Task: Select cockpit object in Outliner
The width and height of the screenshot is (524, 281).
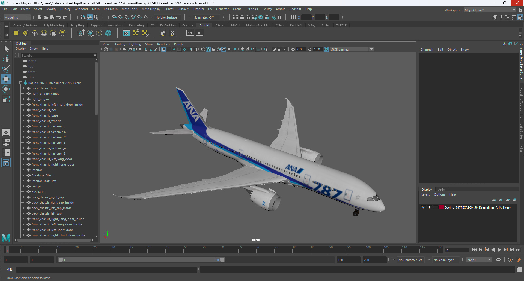Action: click(37, 186)
